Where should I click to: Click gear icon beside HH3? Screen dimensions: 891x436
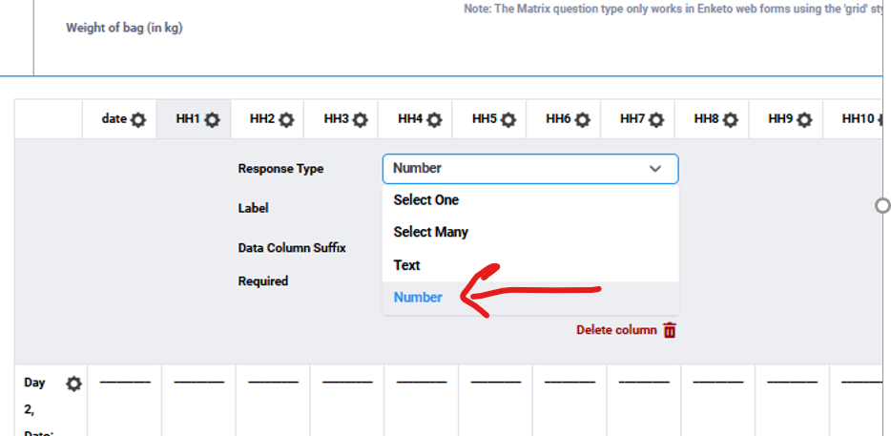coord(360,120)
